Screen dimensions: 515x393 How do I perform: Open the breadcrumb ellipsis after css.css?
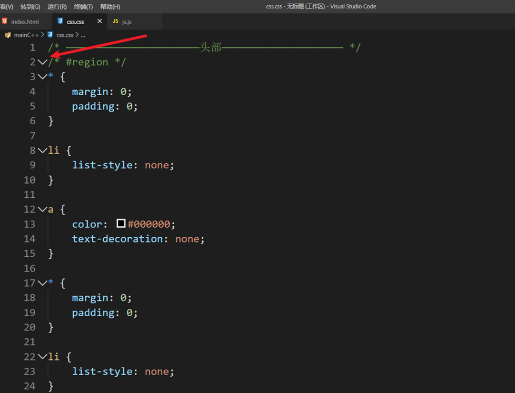coord(83,35)
